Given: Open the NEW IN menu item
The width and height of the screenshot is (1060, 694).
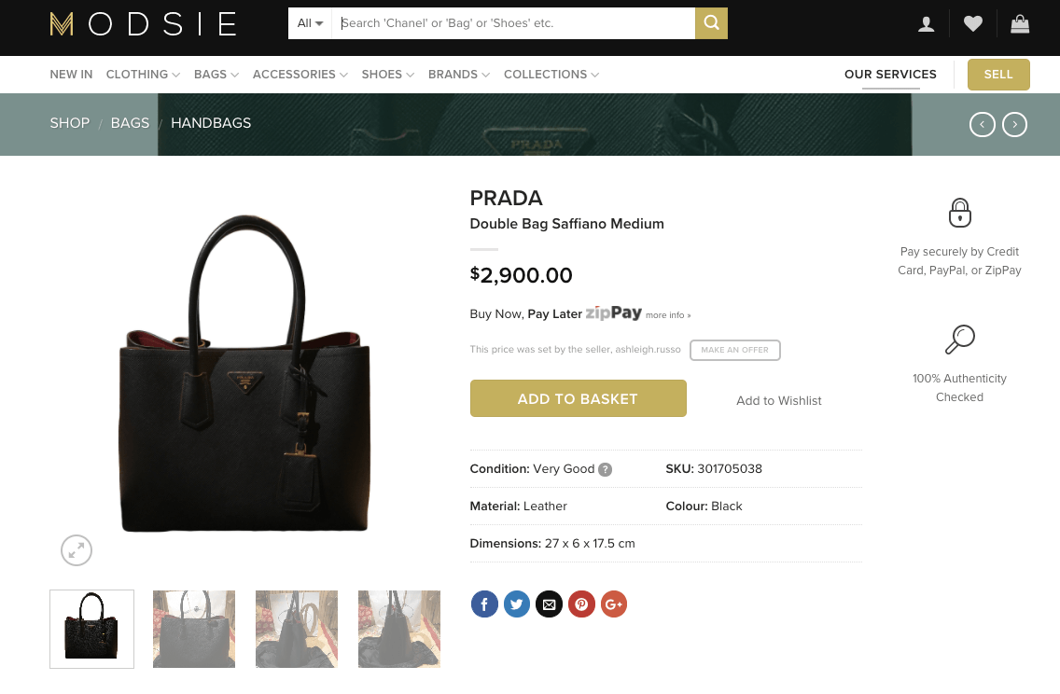Looking at the screenshot, I should pyautogui.click(x=71, y=75).
